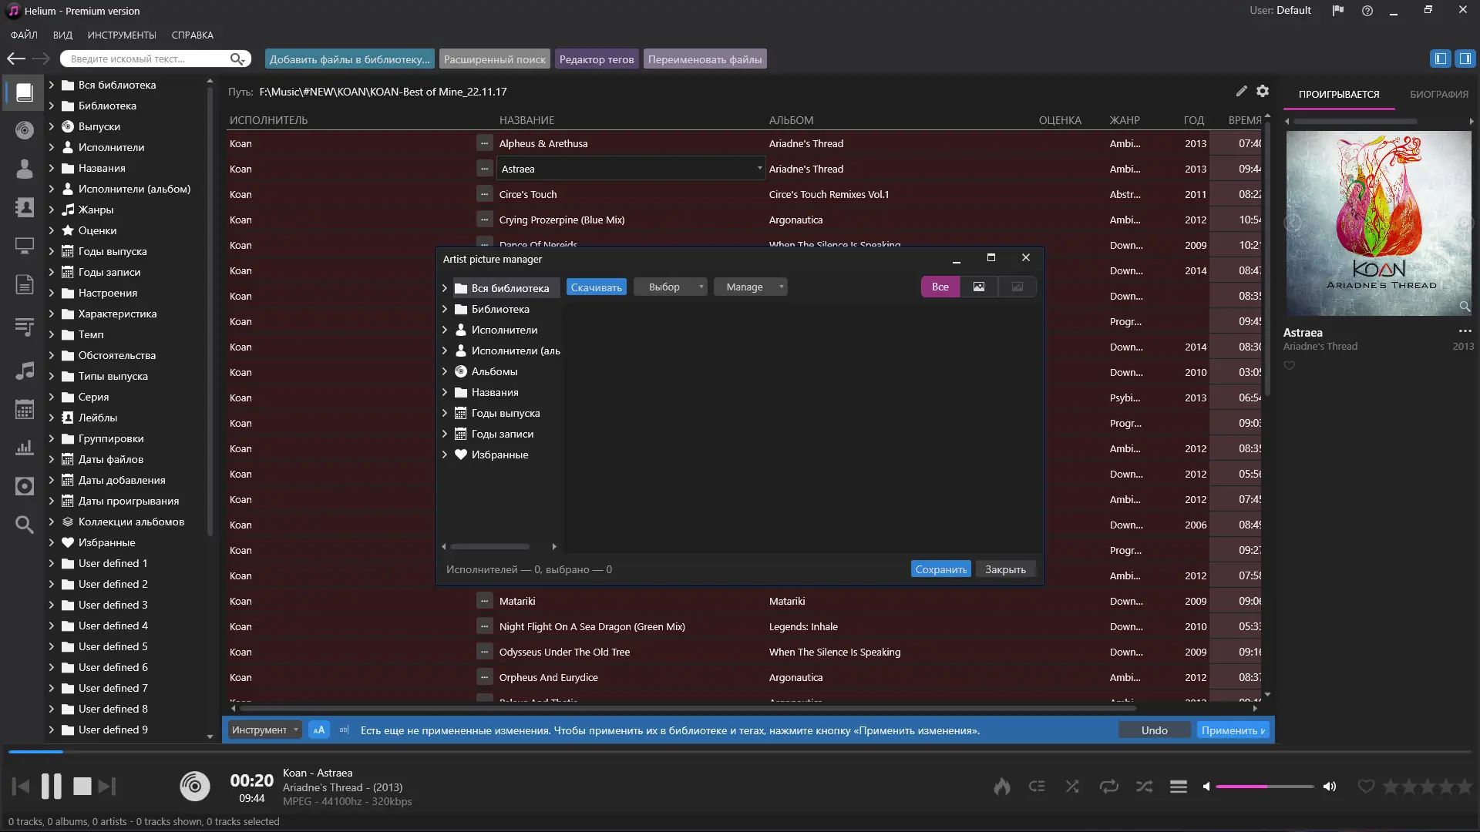Screen dimensions: 1480x832
Task: Toggle repeat mode in the player bar
Action: pyautogui.click(x=1108, y=787)
